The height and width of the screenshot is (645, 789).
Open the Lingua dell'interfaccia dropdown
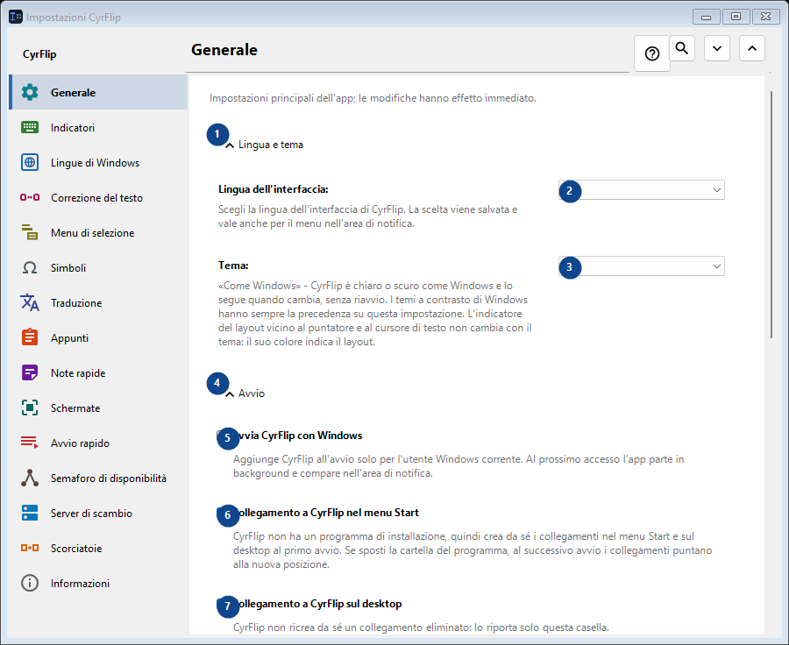tap(642, 190)
